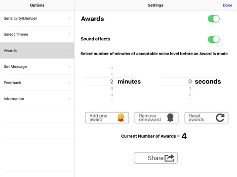
Task: Open Sensitivity/Damper via its chevron
Action: [70, 18]
